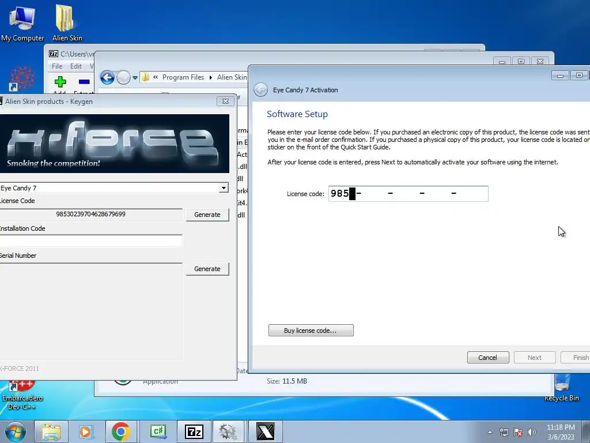This screenshot has height=443, width=590.
Task: Click the green Add icon in 7-Zip
Action: coord(60,82)
